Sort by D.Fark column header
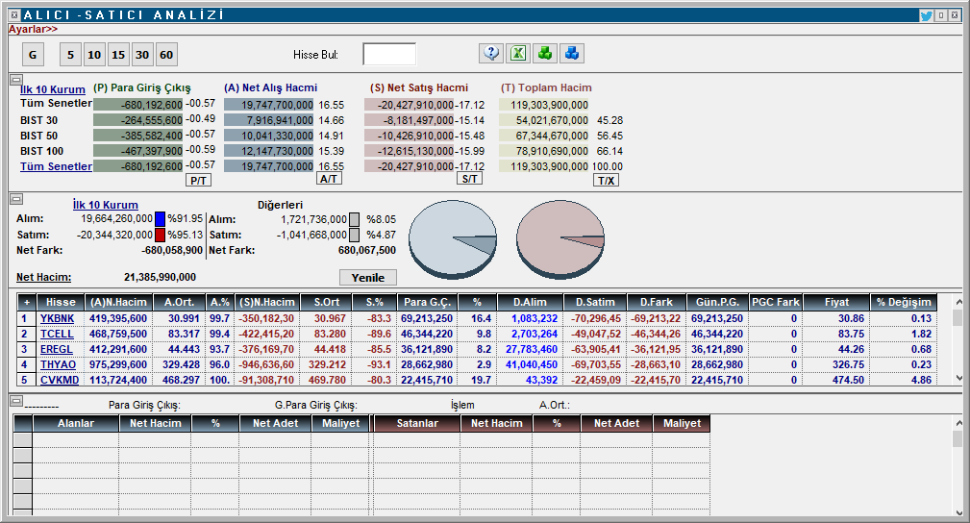 657,302
